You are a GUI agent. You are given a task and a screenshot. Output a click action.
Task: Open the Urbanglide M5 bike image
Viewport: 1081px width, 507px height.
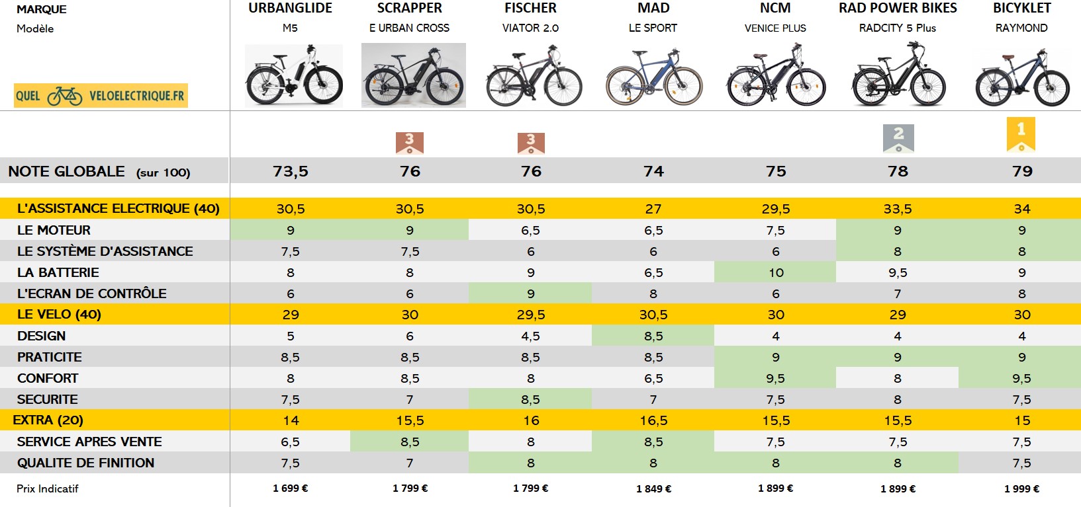pyautogui.click(x=294, y=75)
